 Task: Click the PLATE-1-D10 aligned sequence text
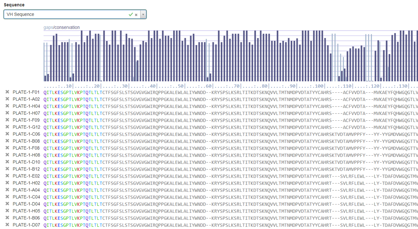point(230,162)
